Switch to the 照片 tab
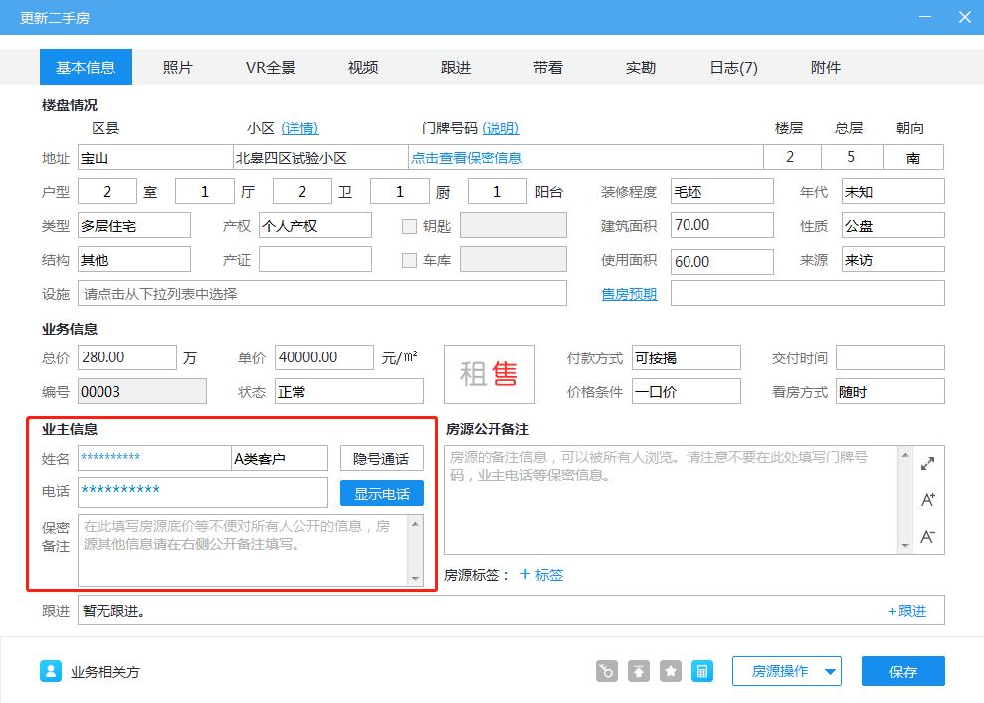 [x=178, y=67]
